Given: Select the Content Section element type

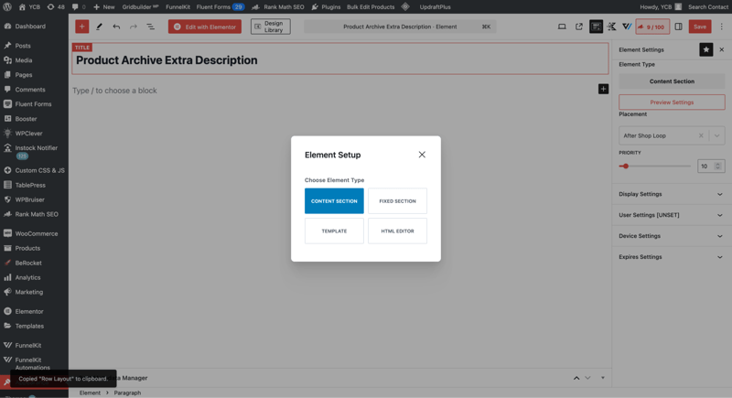Looking at the screenshot, I should (334, 201).
